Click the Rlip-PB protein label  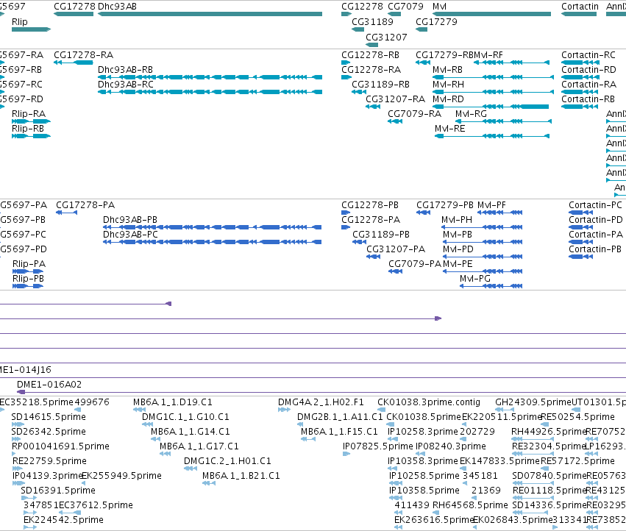(29, 279)
